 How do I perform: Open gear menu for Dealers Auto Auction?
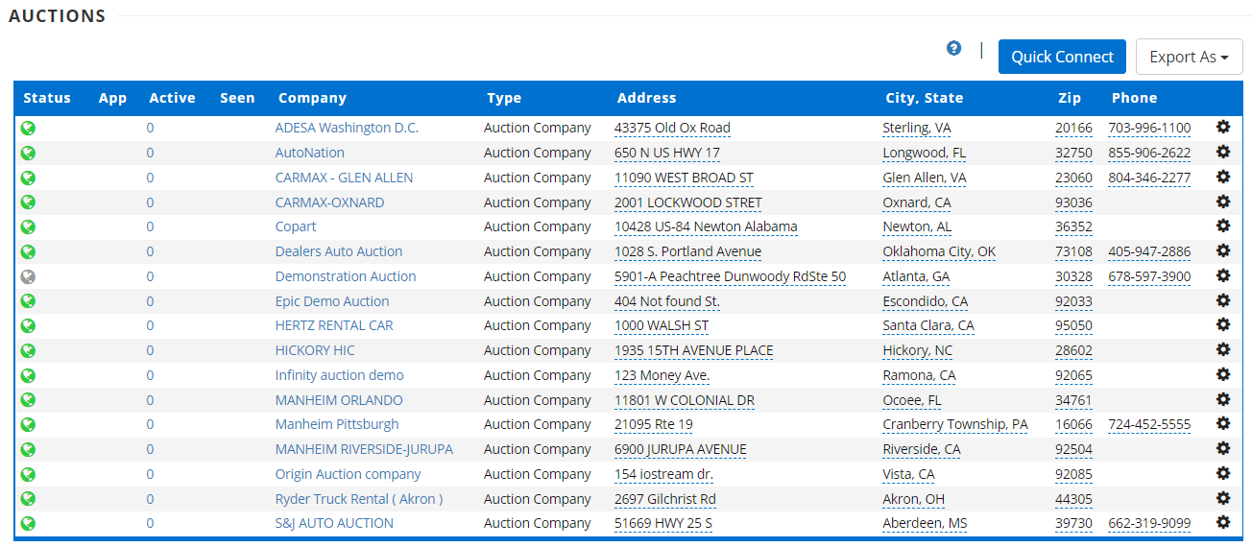point(1223,250)
